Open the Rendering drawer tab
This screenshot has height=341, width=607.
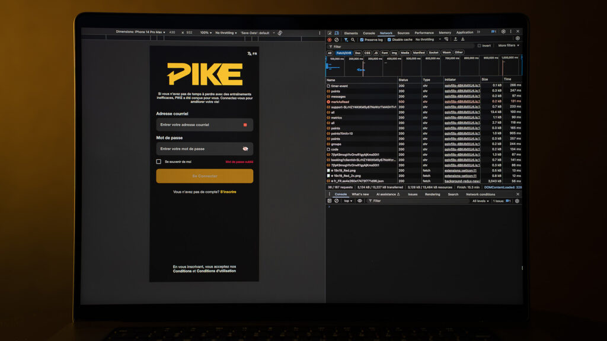[x=432, y=194]
